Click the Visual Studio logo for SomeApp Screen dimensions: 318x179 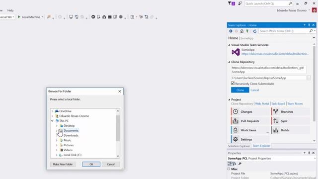click(x=236, y=52)
